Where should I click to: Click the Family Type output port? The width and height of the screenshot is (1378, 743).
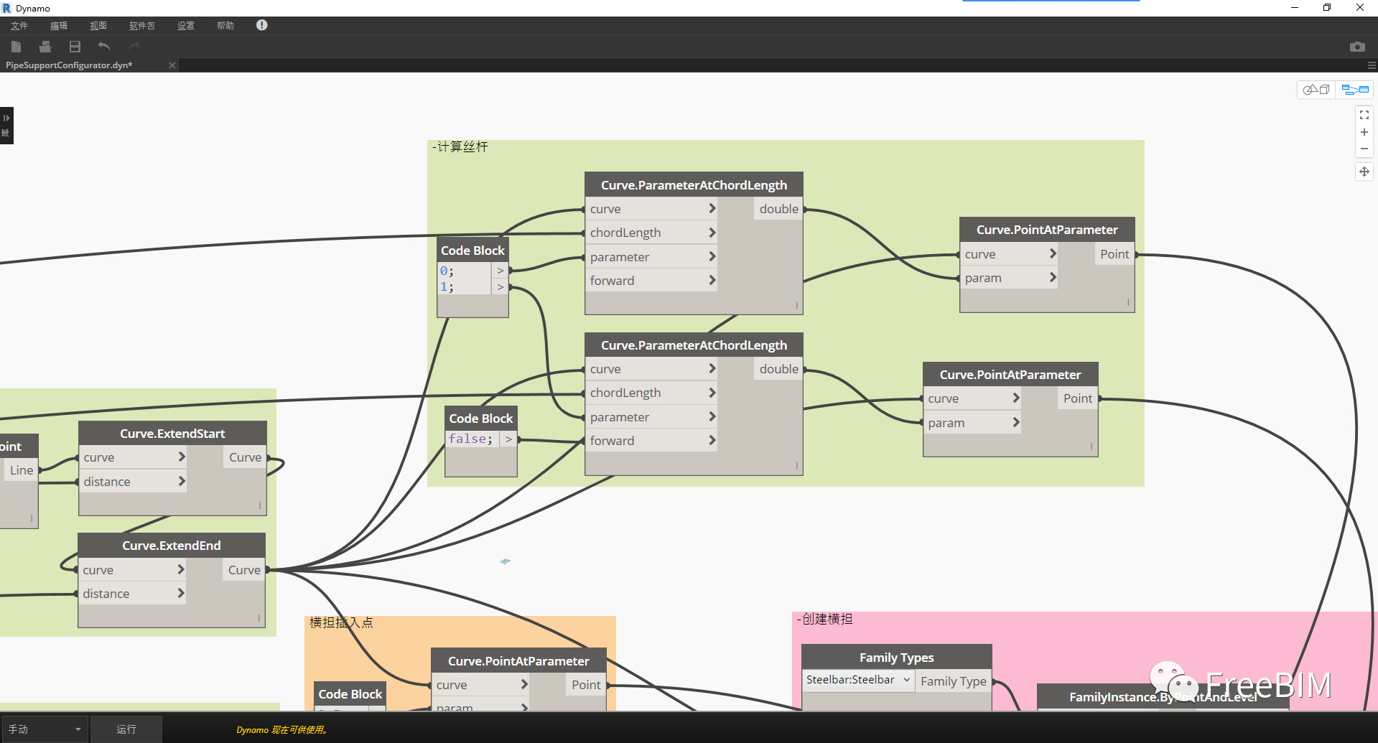tap(954, 681)
